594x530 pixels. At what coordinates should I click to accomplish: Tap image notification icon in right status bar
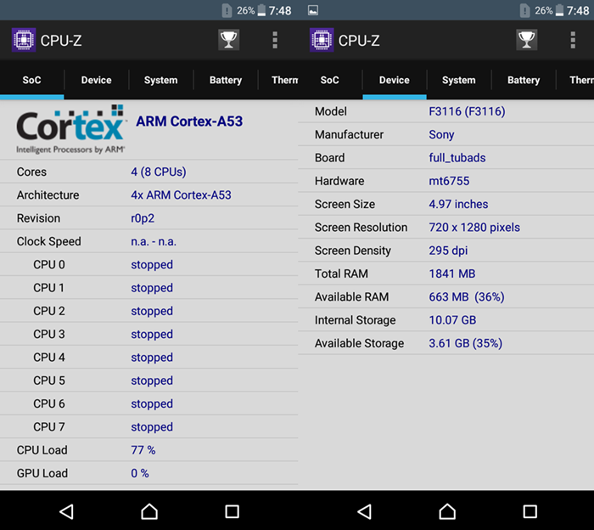(x=313, y=10)
